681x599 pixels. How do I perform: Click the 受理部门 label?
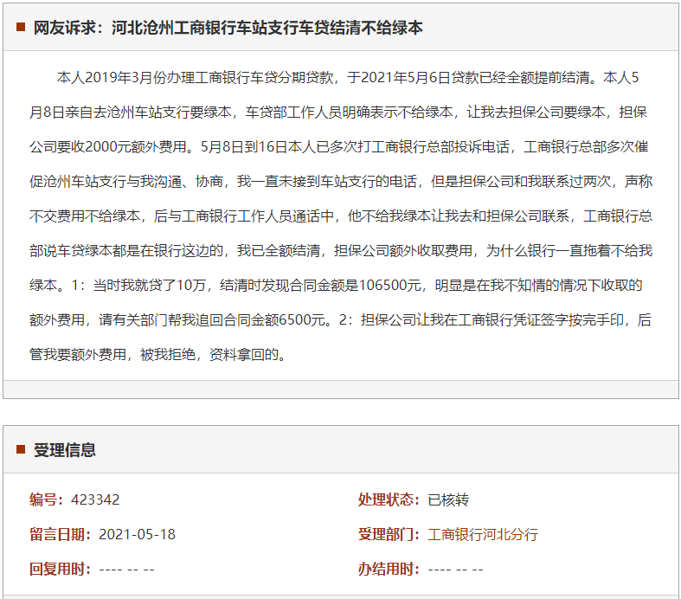pyautogui.click(x=389, y=534)
